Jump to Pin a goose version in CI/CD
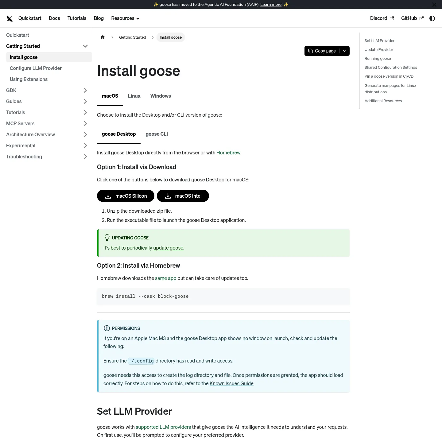 click(389, 76)
